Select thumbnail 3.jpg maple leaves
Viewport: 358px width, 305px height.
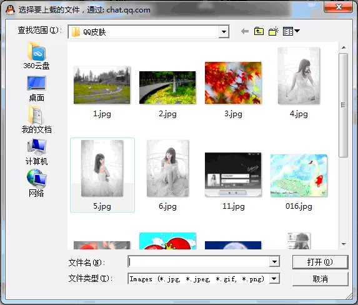pos(233,82)
